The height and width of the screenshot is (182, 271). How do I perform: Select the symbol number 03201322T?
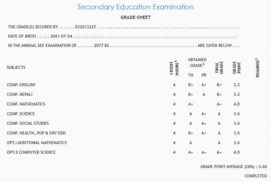pos(86,27)
